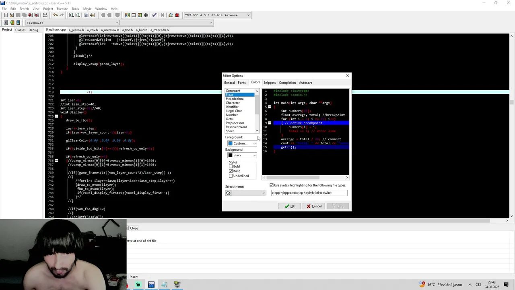Open the TDM-GCC compiler set dropdown
The width and height of the screenshot is (515, 290).
click(217, 15)
